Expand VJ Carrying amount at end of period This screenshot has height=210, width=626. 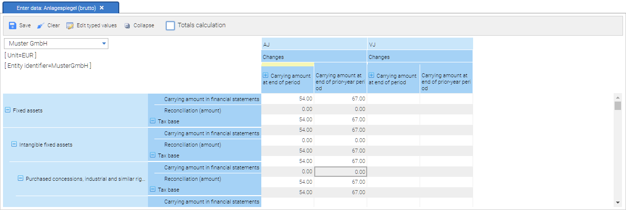tap(372, 76)
